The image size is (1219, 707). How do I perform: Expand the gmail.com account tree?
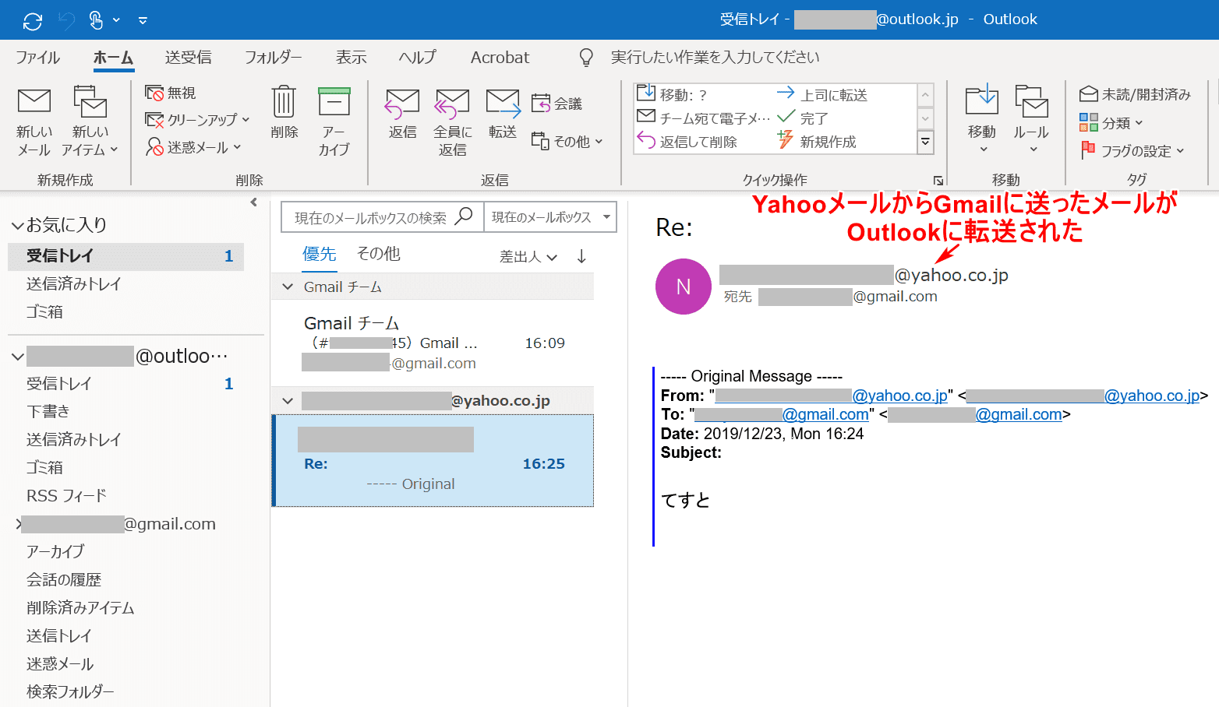(x=18, y=524)
